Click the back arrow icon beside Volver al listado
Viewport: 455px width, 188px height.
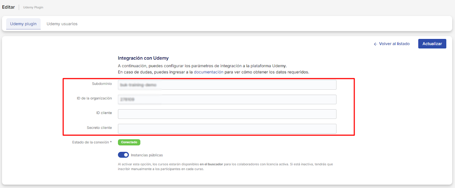(375, 44)
